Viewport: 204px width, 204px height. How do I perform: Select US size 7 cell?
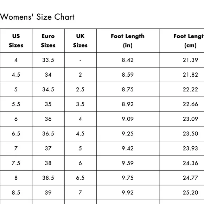[x=16, y=148]
